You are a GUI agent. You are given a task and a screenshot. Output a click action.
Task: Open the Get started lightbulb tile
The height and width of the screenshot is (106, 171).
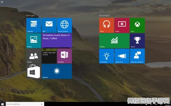tap(106, 56)
